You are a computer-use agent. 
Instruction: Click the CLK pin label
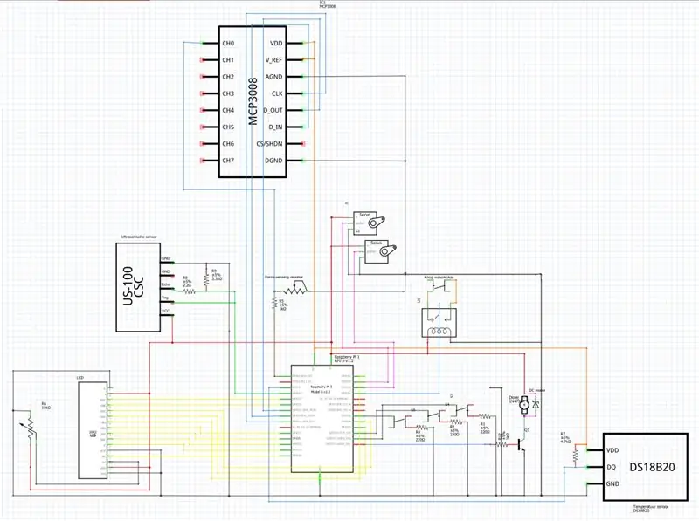pos(277,93)
